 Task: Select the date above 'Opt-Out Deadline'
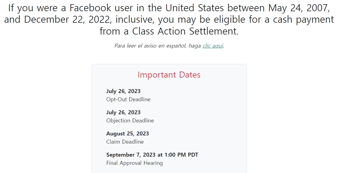pos(123,91)
